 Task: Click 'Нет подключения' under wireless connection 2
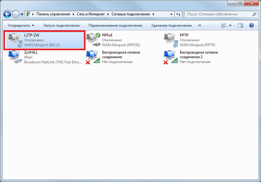195,62
